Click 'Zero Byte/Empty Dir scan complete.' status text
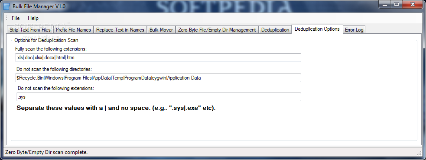 [46, 152]
